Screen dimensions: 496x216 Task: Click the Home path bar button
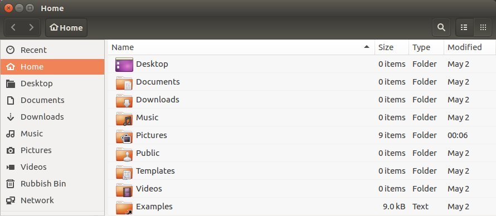(x=66, y=27)
